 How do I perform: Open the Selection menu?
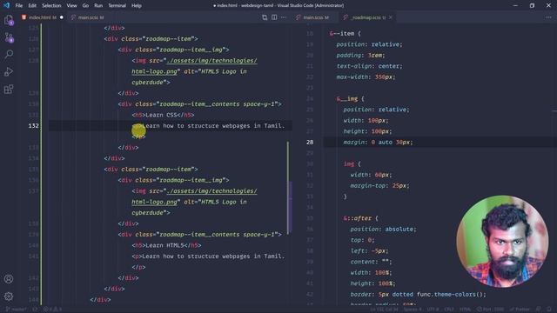(51, 6)
